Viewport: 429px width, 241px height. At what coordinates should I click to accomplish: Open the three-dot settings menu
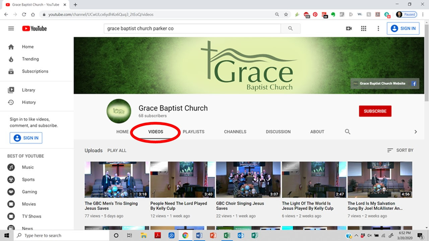coord(378,28)
